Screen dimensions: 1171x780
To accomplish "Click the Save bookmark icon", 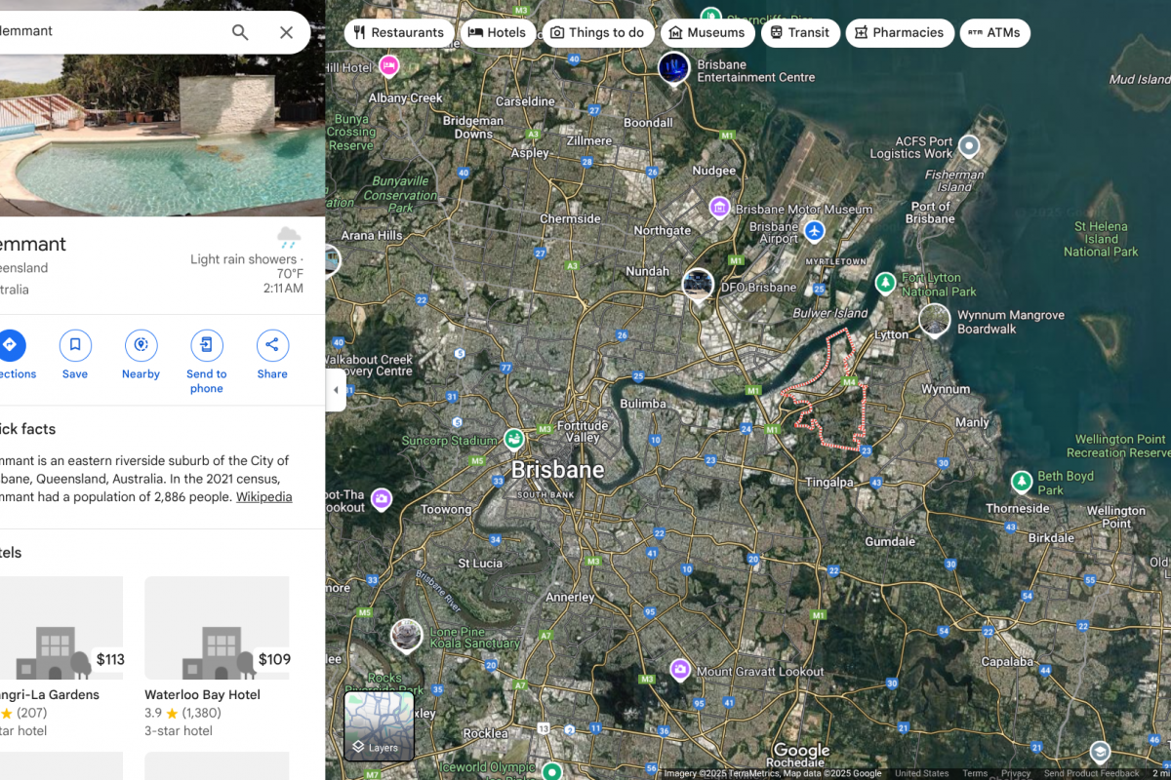I will [75, 345].
